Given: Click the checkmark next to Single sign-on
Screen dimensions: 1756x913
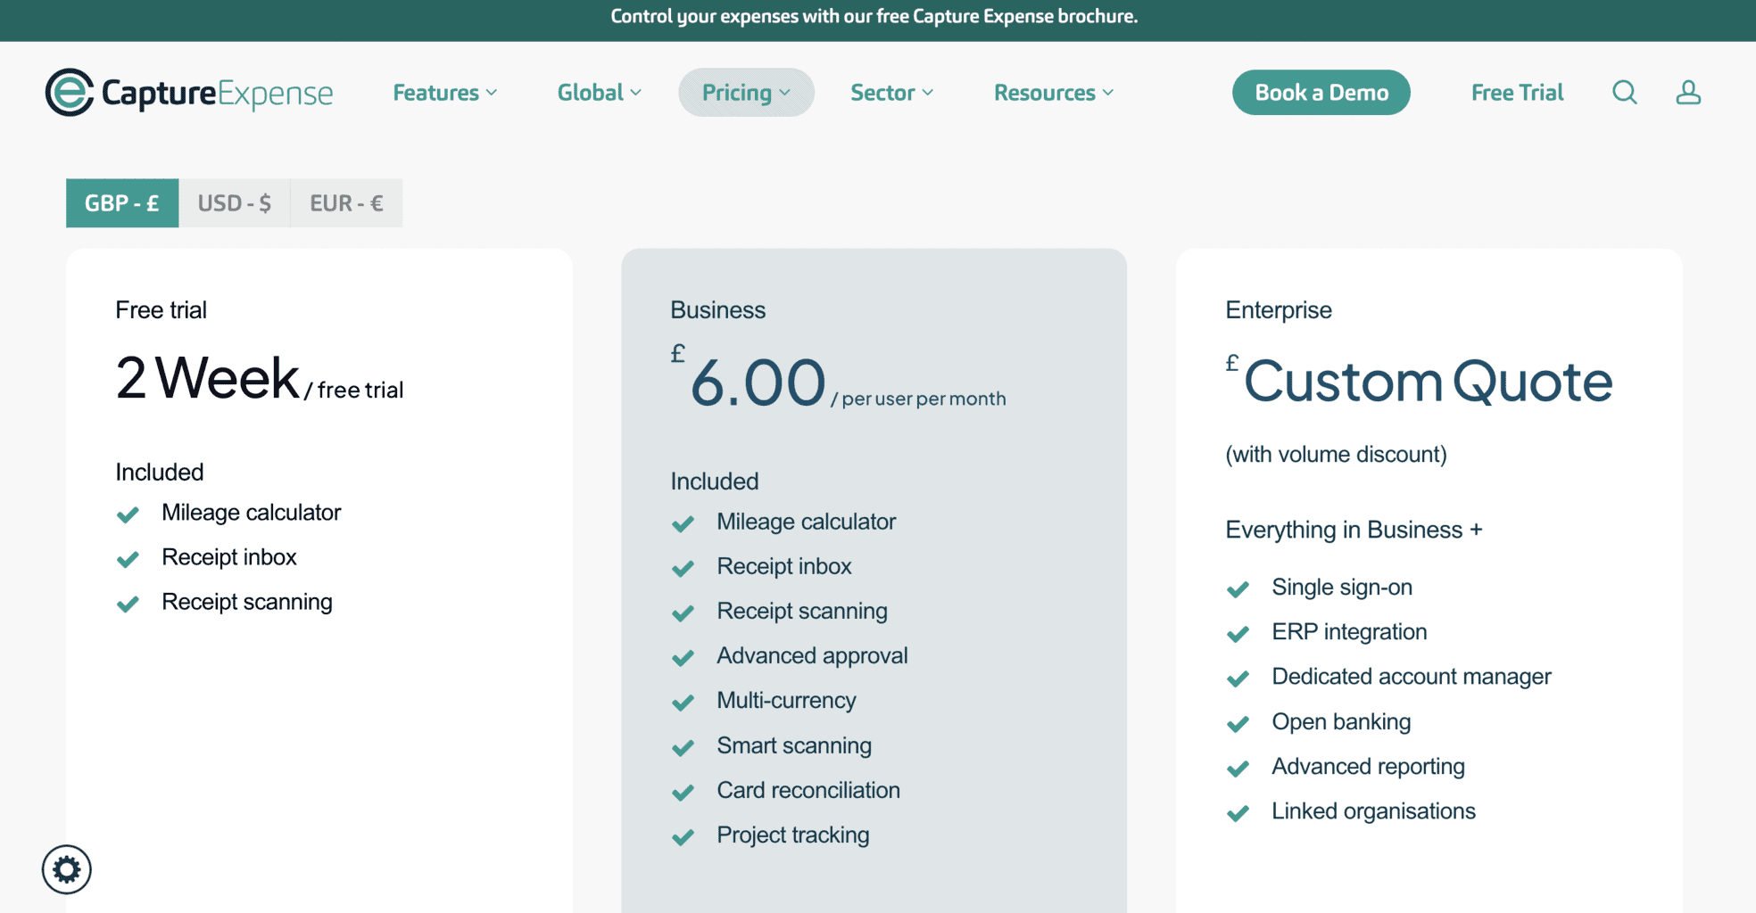Looking at the screenshot, I should click(1238, 588).
